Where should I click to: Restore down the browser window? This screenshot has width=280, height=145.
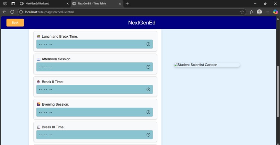coord(265,3)
